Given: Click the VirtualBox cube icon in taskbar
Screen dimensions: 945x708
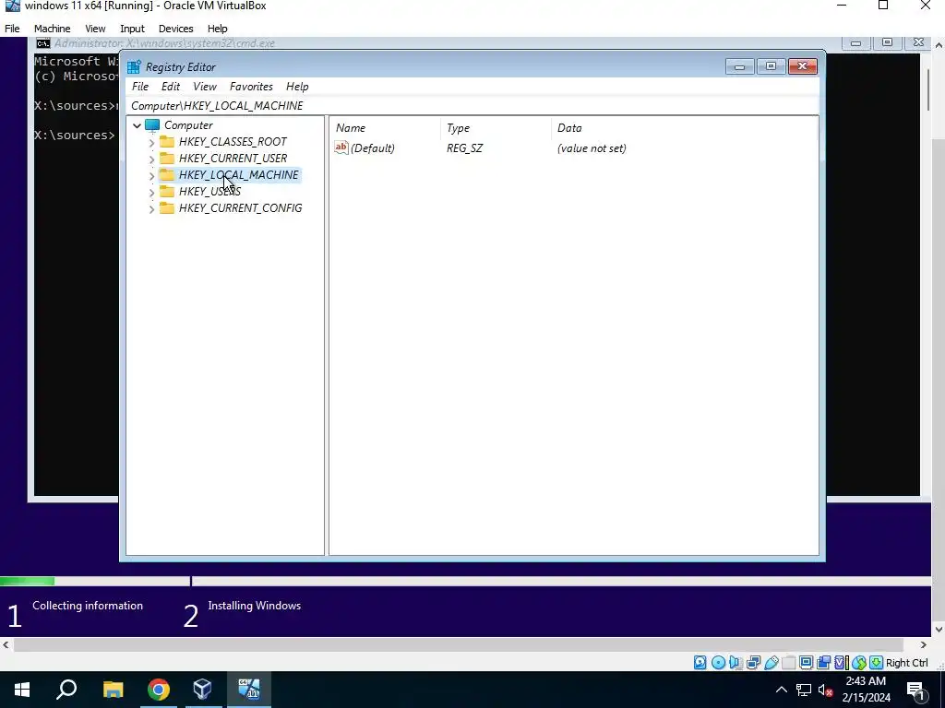Looking at the screenshot, I should coord(203,690).
